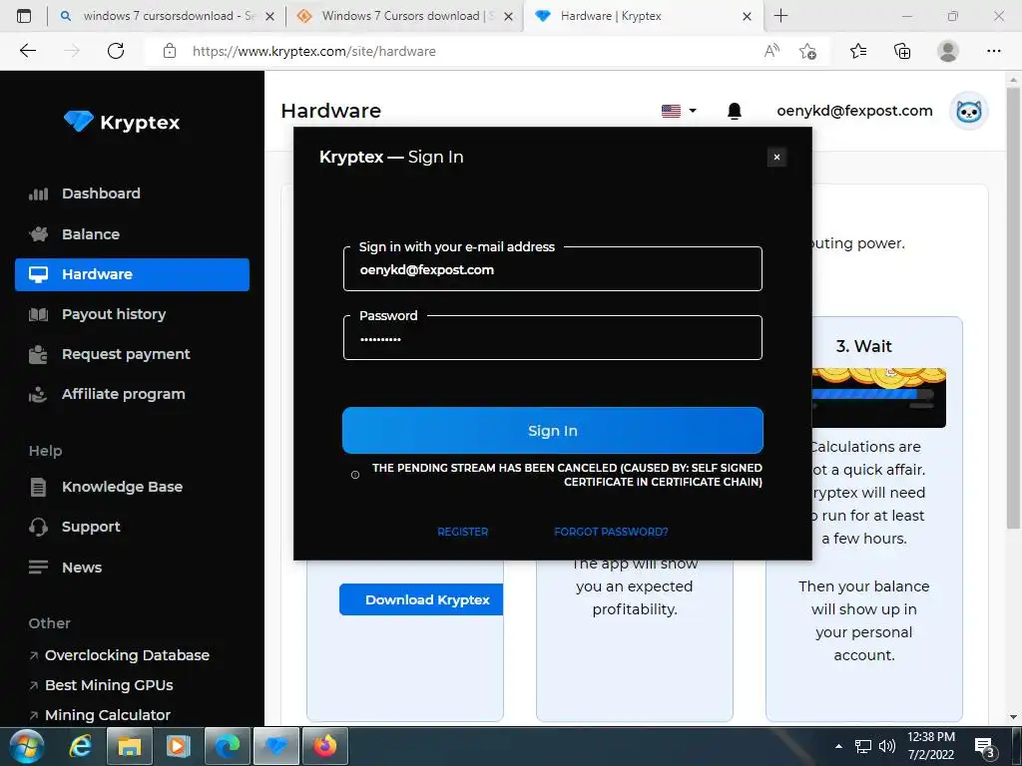Click account email oenykd@fexpost.com in header
1022x766 pixels.
tap(854, 111)
